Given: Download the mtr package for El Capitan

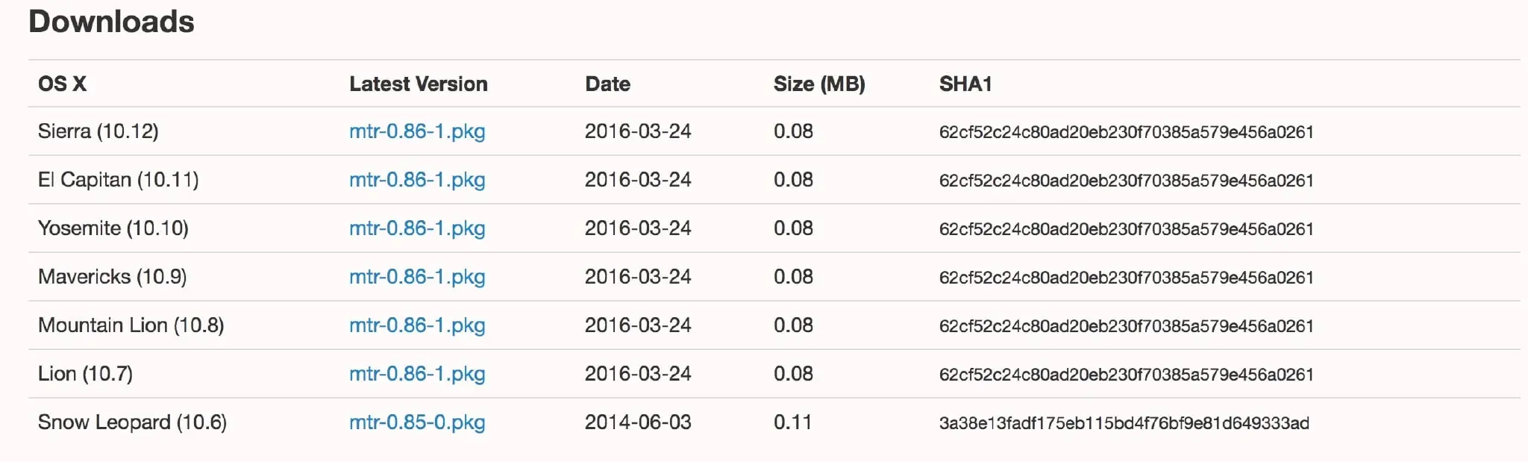Looking at the screenshot, I should [x=417, y=180].
